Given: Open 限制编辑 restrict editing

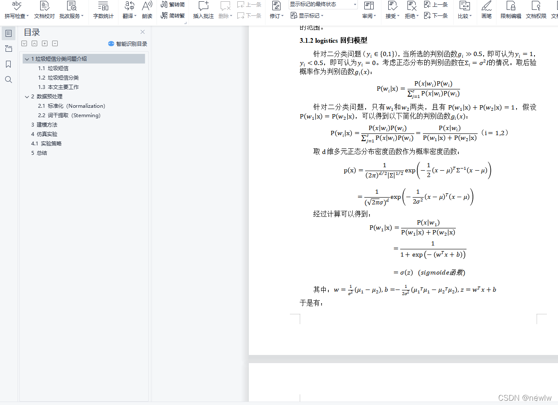Looking at the screenshot, I should click(x=511, y=10).
